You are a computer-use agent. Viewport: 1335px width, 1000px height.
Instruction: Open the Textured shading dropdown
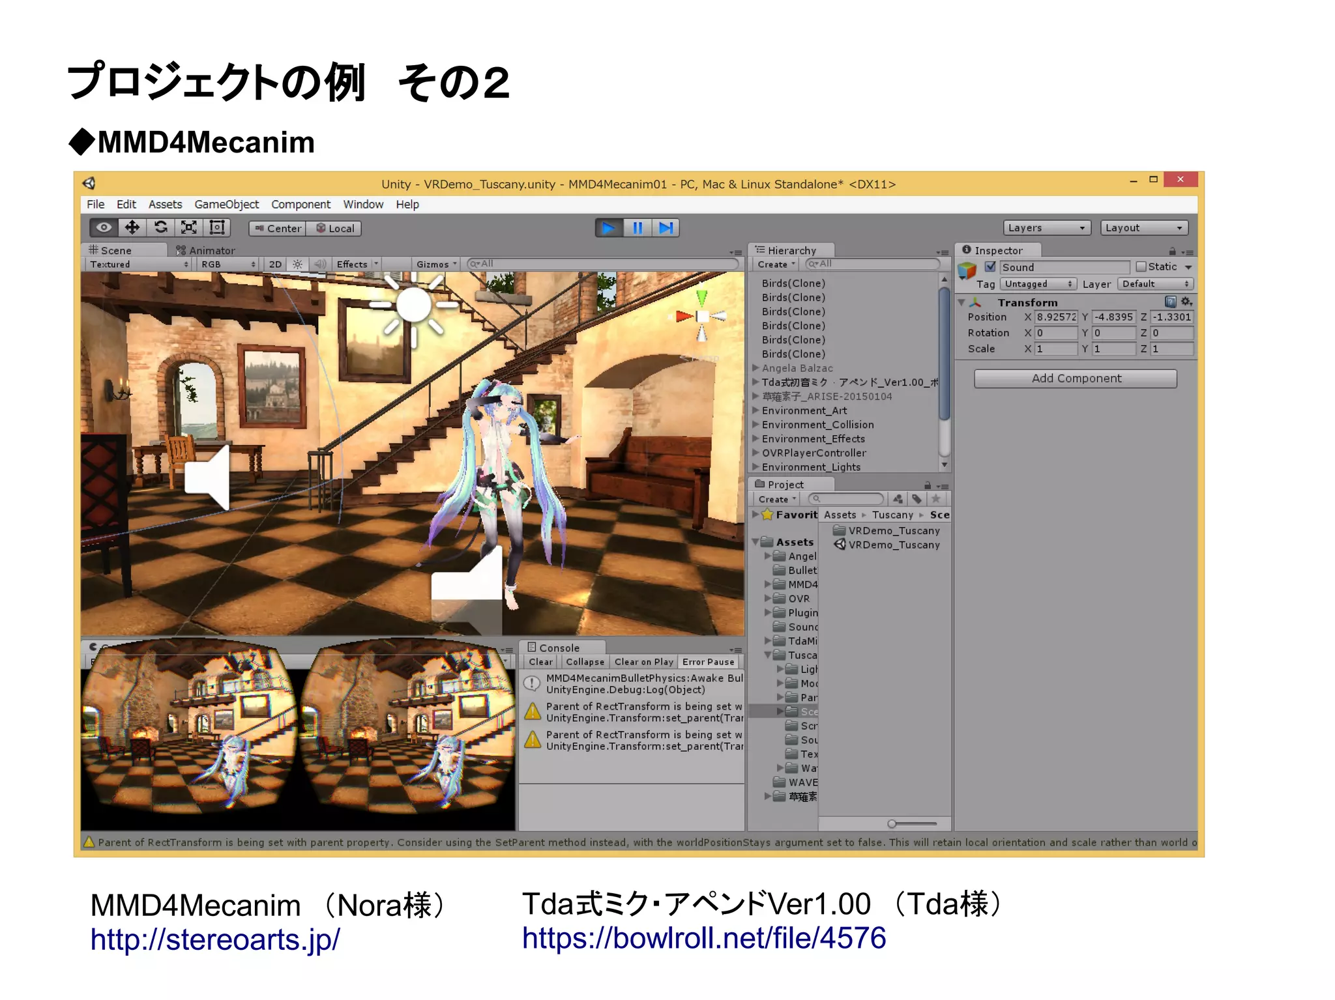[138, 264]
